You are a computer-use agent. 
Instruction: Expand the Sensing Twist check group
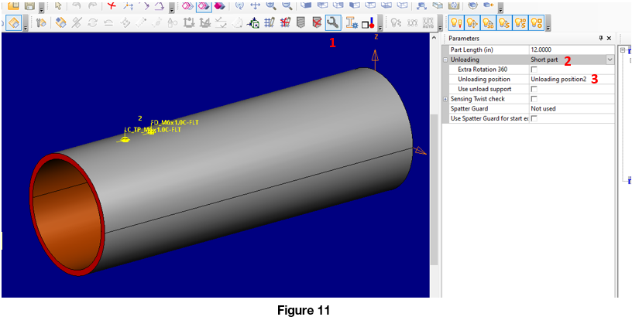click(x=445, y=99)
